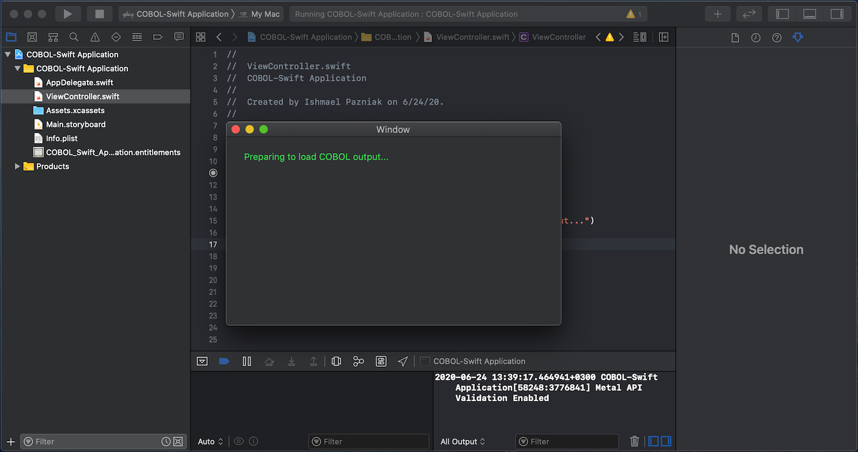Show the breakpoint navigator
Image resolution: width=858 pixels, height=452 pixels.
tap(158, 37)
